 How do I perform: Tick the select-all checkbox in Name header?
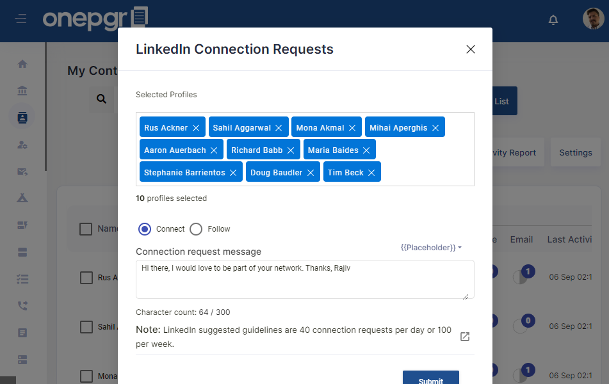[86, 229]
